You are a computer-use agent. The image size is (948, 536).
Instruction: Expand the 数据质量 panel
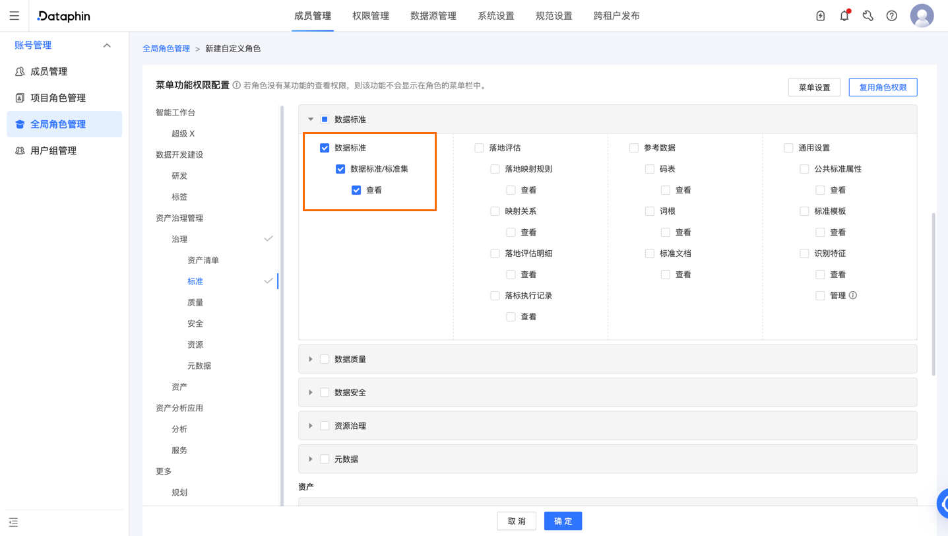(x=311, y=359)
